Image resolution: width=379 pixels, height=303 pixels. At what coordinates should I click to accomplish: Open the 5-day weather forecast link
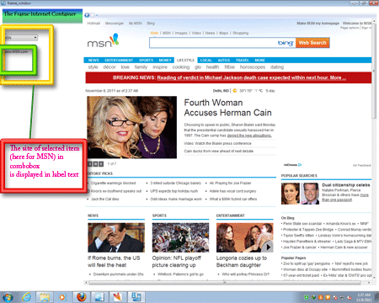[270, 91]
